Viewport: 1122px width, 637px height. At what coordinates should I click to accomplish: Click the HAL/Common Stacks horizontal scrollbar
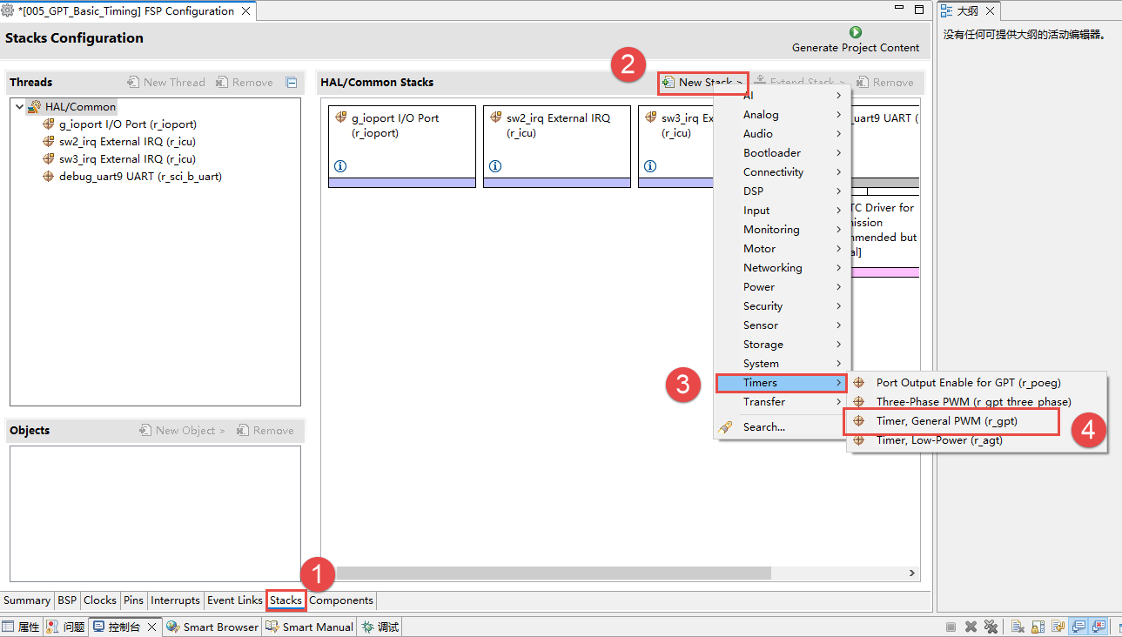tap(554, 573)
